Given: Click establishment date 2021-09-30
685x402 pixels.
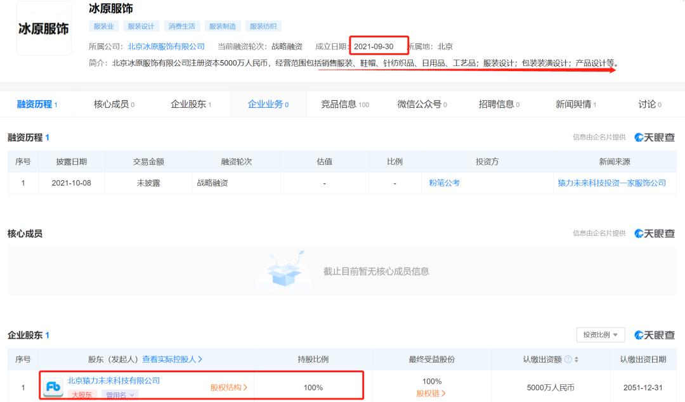Looking at the screenshot, I should pyautogui.click(x=374, y=46).
